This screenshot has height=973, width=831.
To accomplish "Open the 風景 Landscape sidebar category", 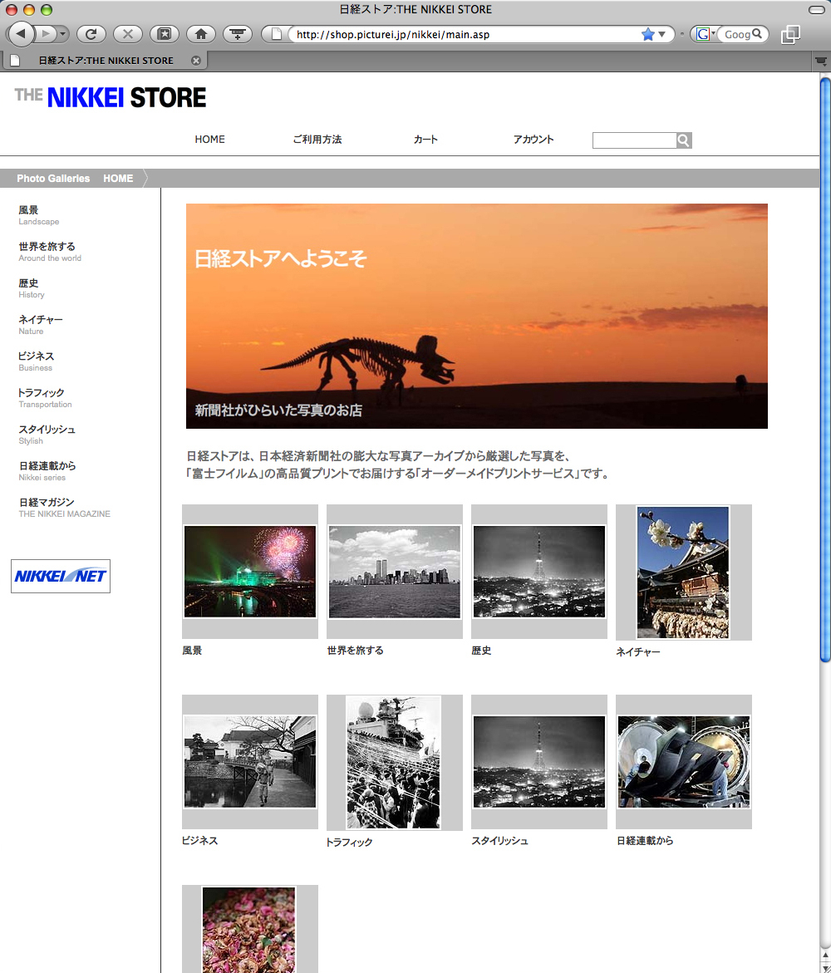I will click(x=38, y=214).
